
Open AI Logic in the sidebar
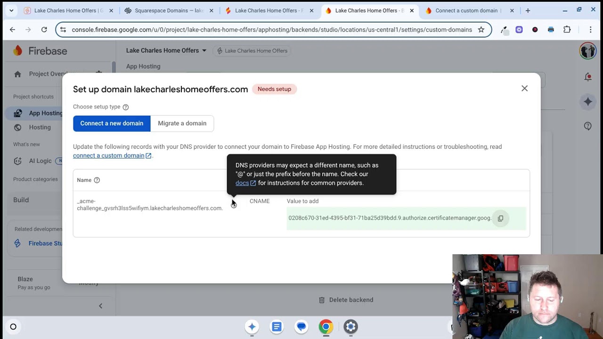pyautogui.click(x=40, y=161)
